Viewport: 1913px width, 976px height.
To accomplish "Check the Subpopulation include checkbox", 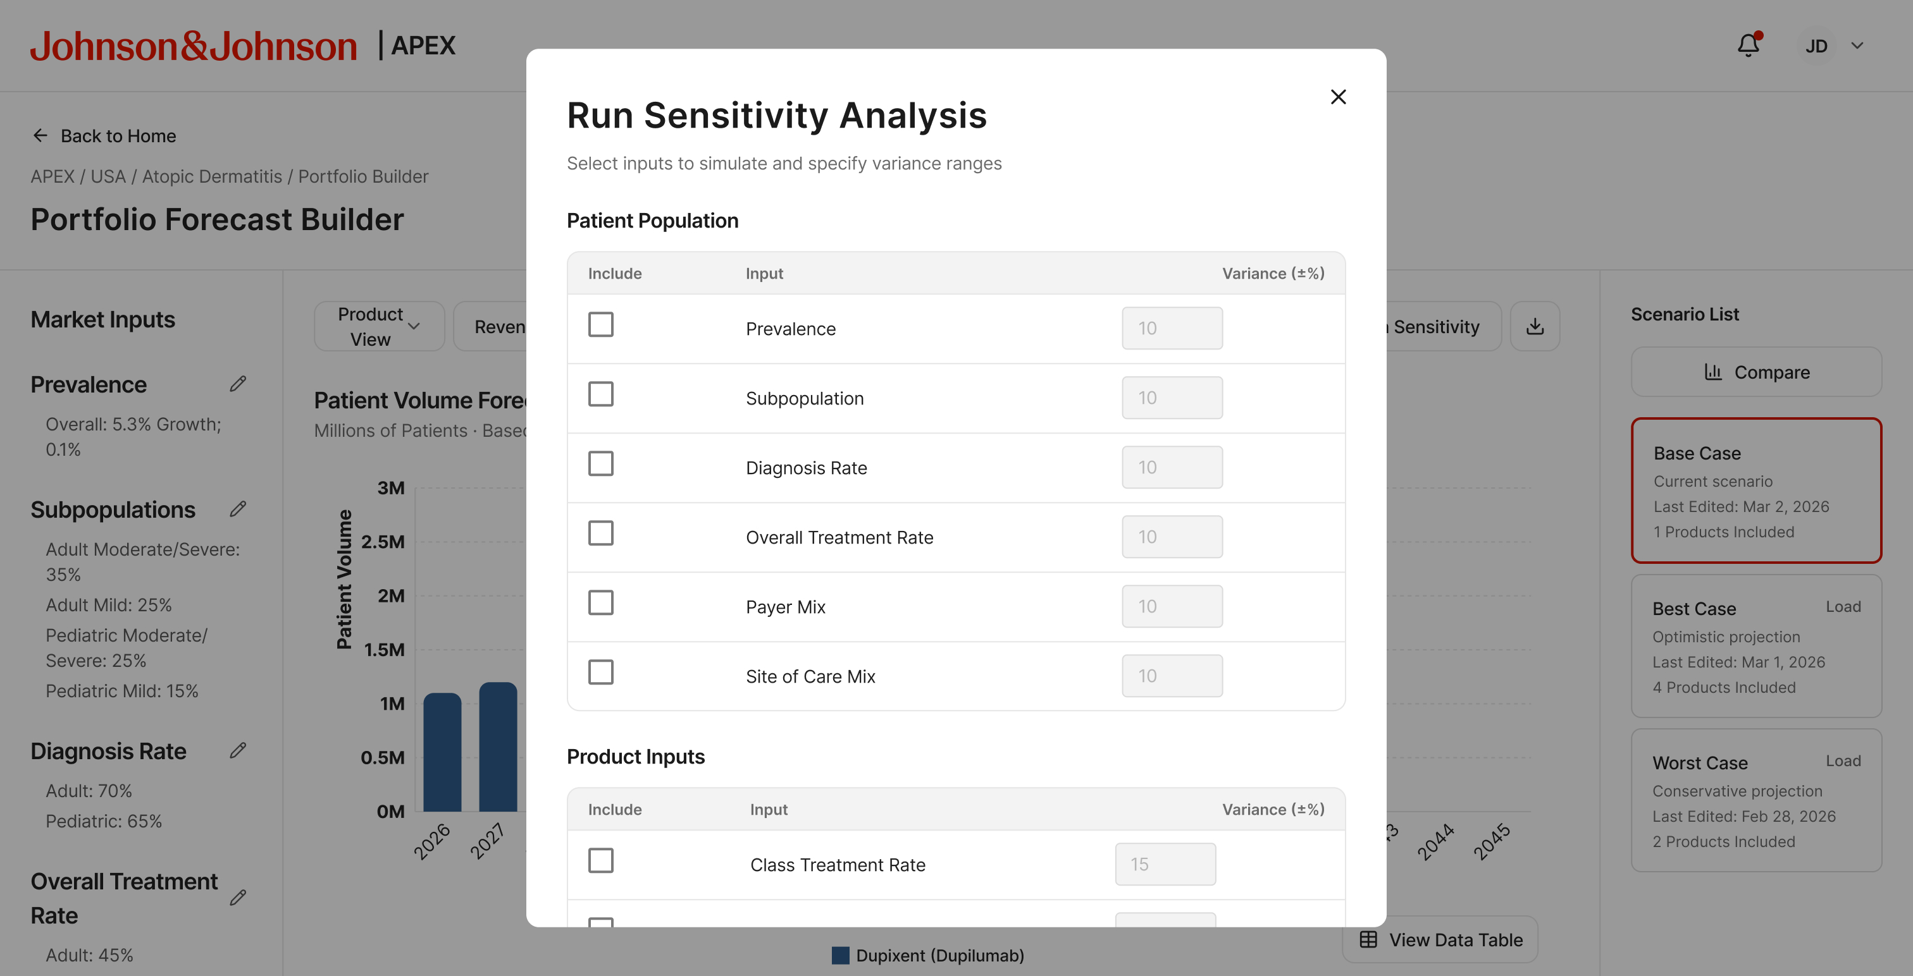I will (601, 394).
